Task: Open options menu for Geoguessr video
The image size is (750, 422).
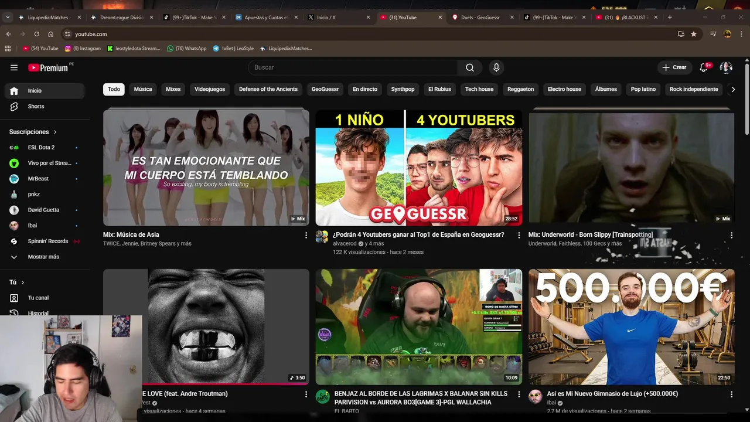Action: [519, 235]
